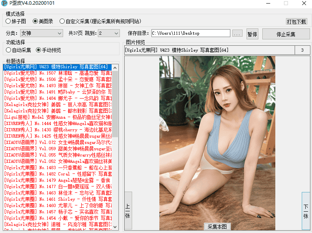Click the preview title text field

(x=209, y=50)
